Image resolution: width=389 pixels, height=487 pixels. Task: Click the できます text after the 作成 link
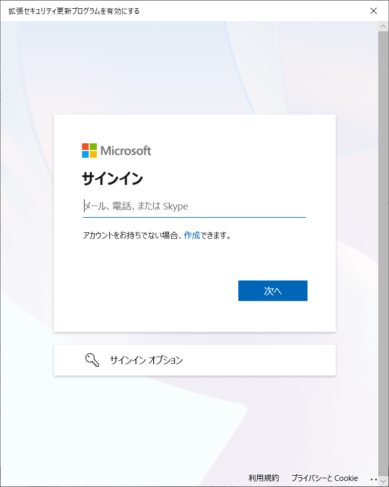216,235
